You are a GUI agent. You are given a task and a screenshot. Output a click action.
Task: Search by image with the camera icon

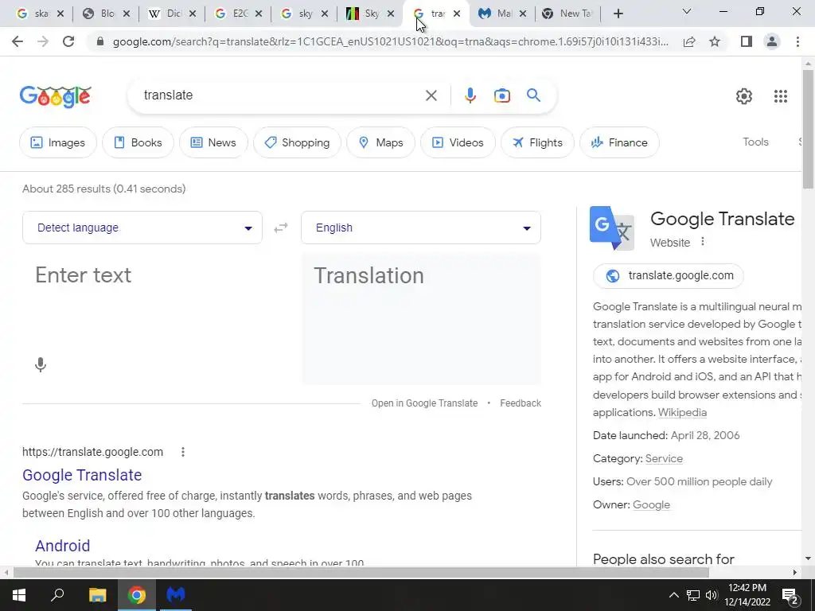point(501,95)
